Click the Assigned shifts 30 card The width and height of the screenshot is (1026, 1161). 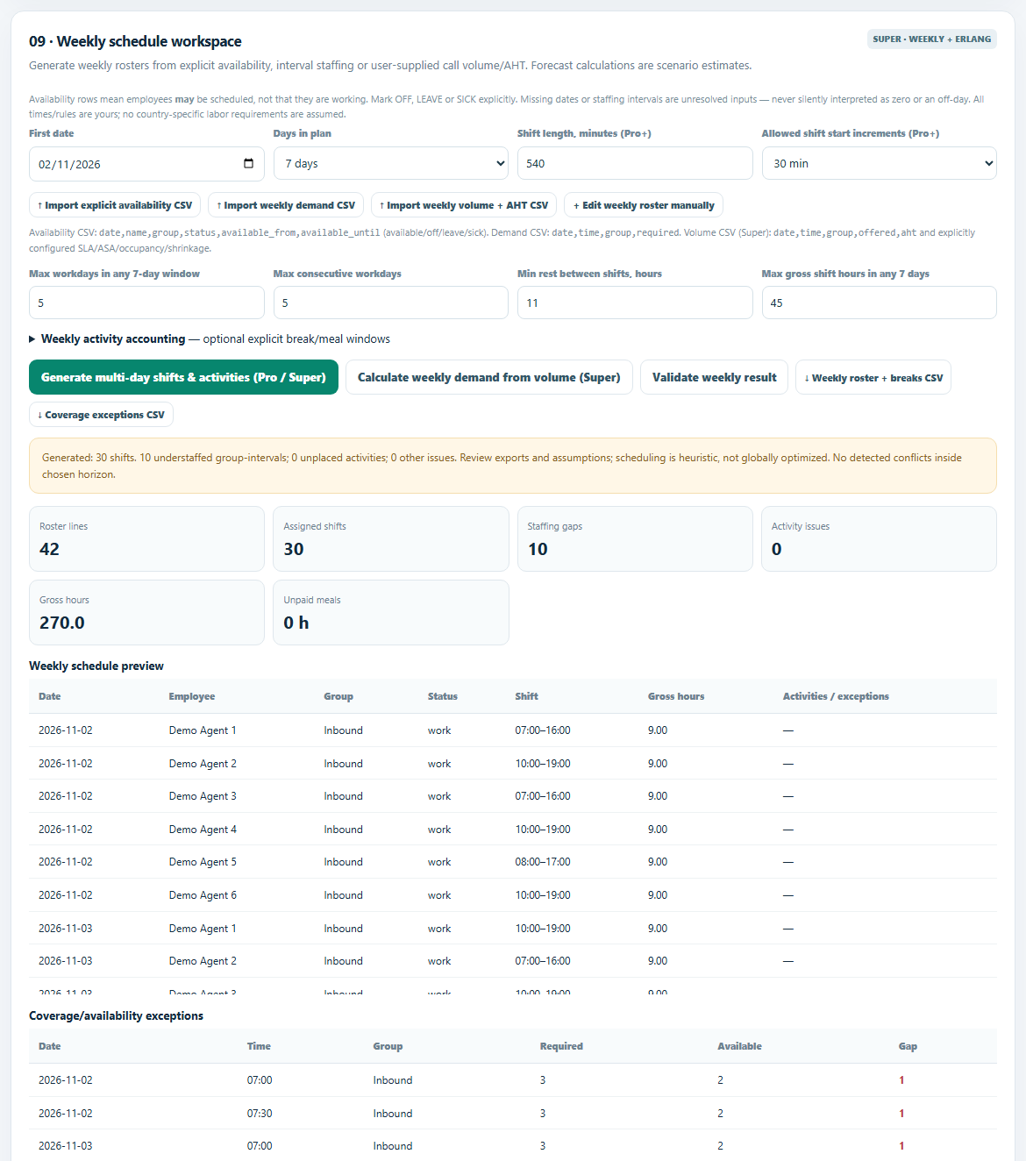click(390, 538)
